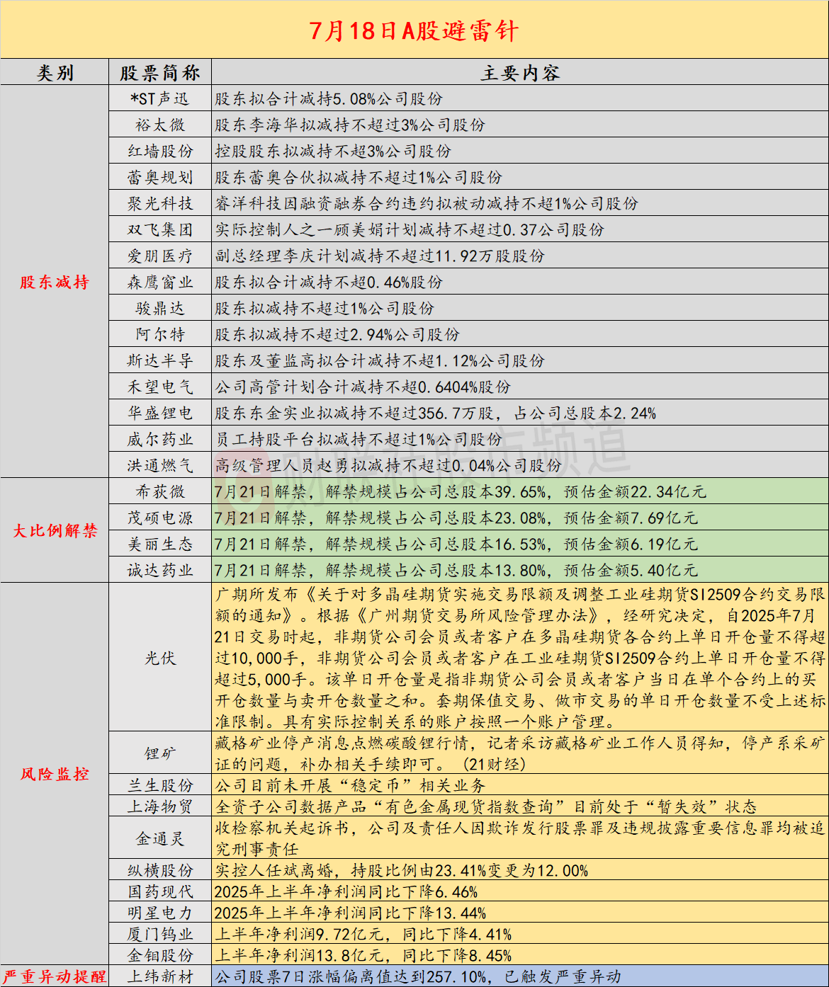Click the 严重异动提醒 category cell
Viewport: 829px width, 987px height.
point(55,976)
